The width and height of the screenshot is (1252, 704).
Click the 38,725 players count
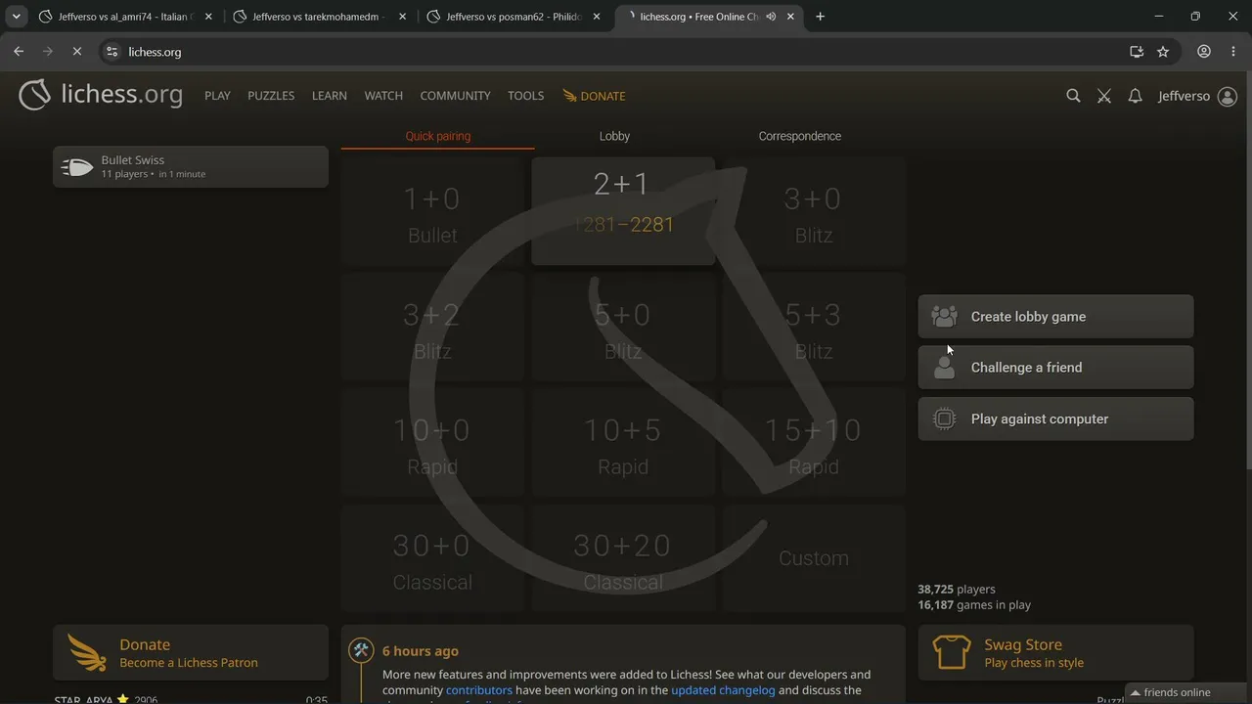(x=957, y=590)
